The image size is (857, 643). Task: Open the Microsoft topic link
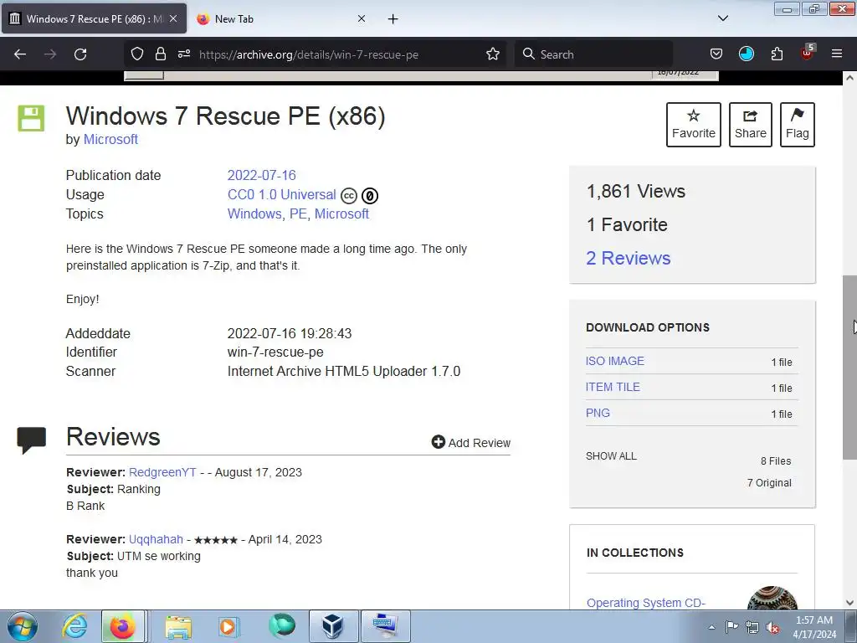341,213
